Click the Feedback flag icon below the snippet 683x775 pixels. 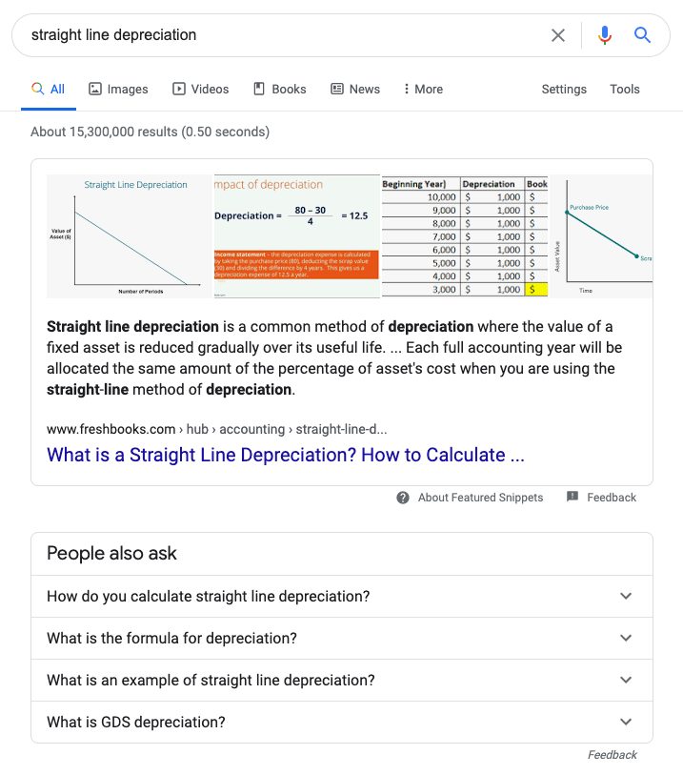click(x=573, y=498)
